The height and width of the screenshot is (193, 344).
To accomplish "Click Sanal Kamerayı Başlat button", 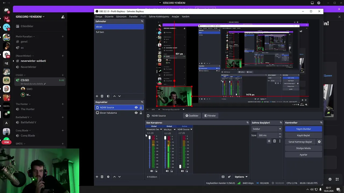I will pyautogui.click(x=300, y=142).
